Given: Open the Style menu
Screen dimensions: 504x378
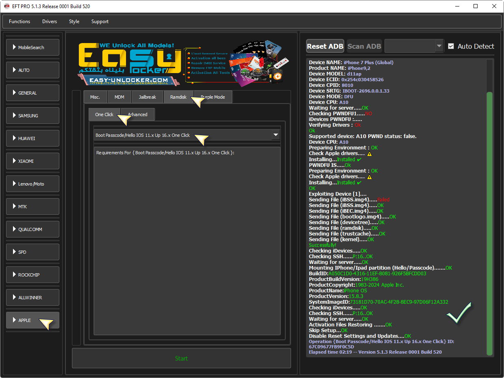Looking at the screenshot, I should (x=74, y=22).
